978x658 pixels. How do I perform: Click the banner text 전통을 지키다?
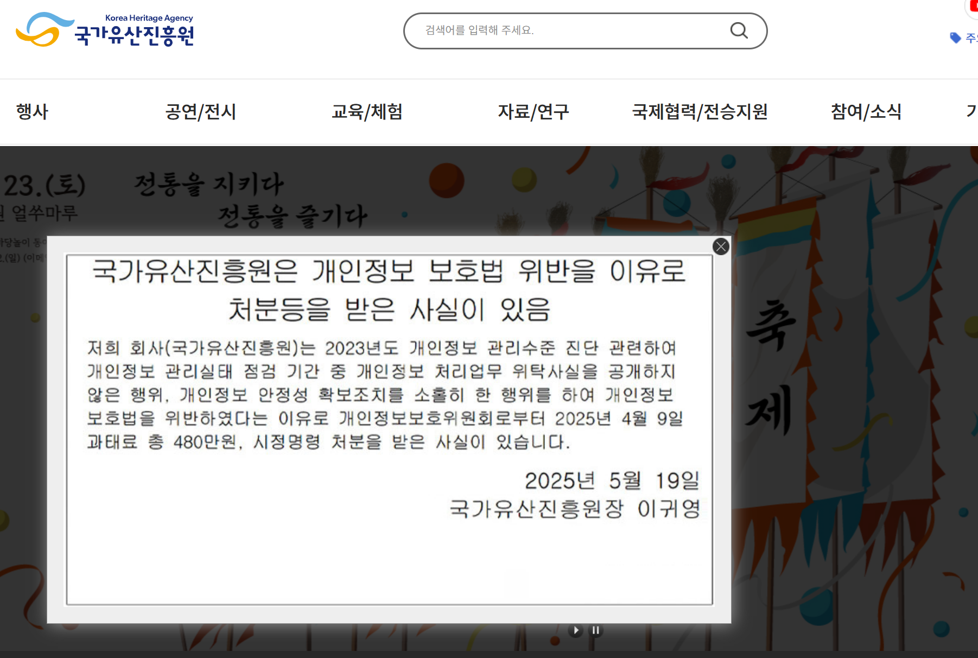tap(209, 185)
